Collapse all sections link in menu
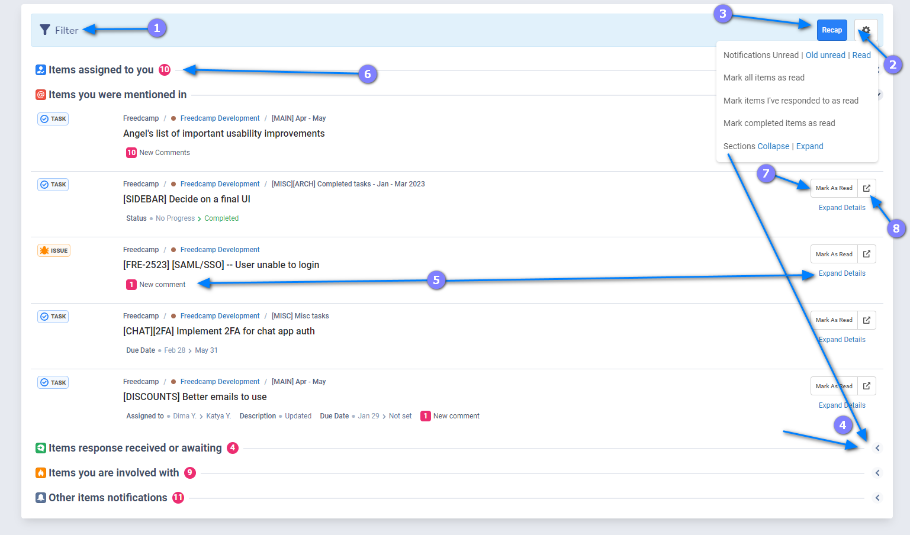This screenshot has width=910, height=535. pos(773,146)
